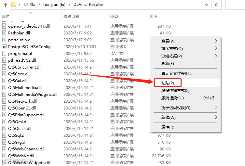Expand the 授予访问权限(G) submenu arrow

coord(216,108)
